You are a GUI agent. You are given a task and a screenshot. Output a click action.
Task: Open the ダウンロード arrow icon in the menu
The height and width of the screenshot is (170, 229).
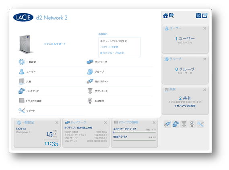click(x=90, y=91)
